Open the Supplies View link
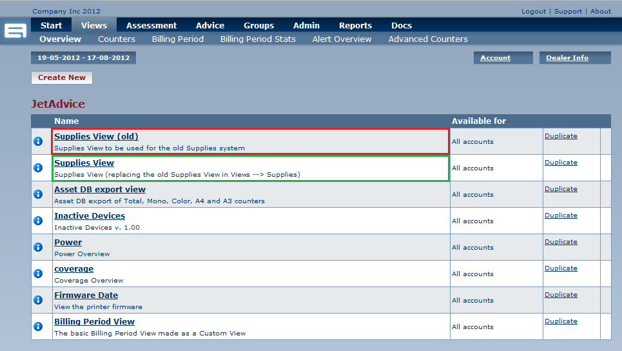This screenshot has width=622, height=351. (x=84, y=163)
